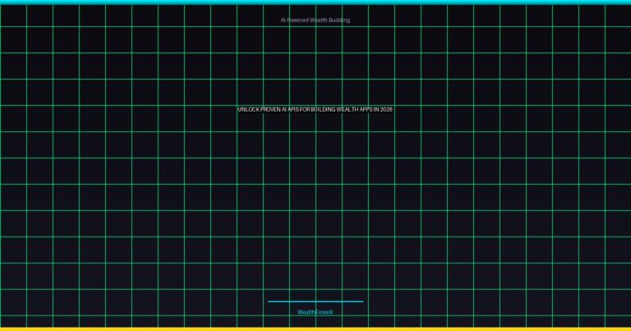The height and width of the screenshot is (331, 631).
Task: Click the "UNLOCK PROVEN AI APIS" headline
Action: tap(315, 109)
